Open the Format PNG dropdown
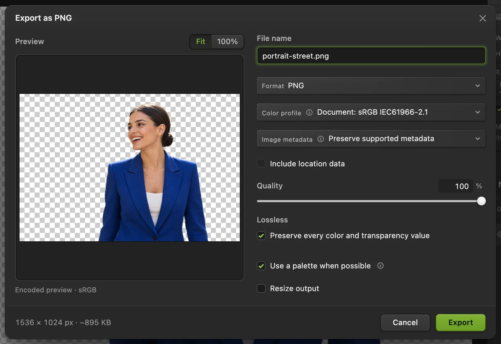Viewport: 501px width, 344px height. click(x=371, y=86)
